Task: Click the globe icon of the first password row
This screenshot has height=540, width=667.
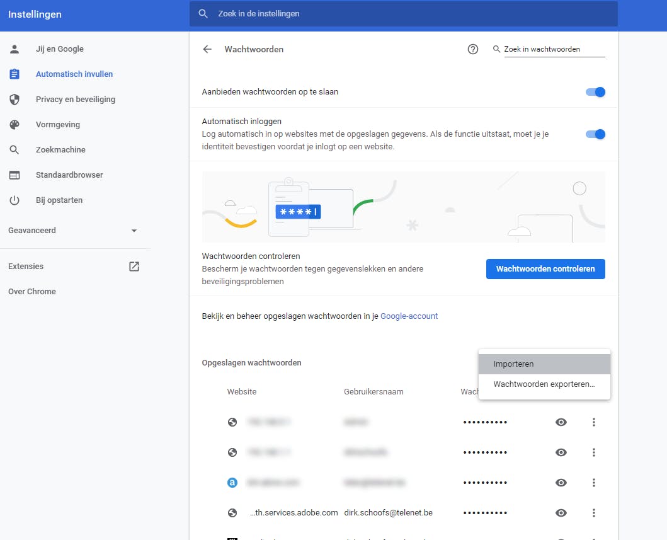Action: [232, 422]
